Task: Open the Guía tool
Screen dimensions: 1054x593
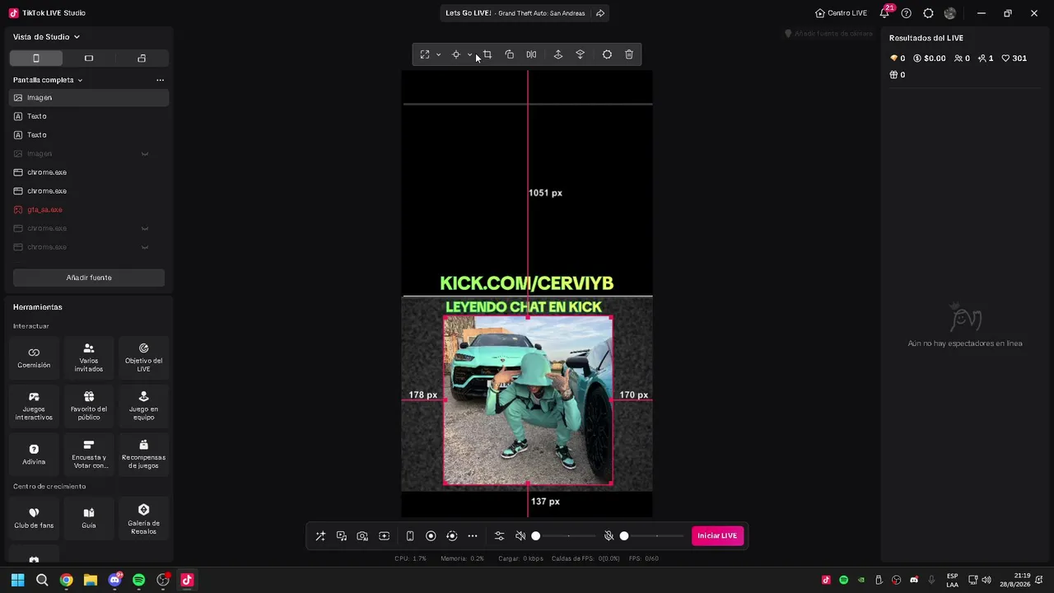Action: (x=89, y=518)
